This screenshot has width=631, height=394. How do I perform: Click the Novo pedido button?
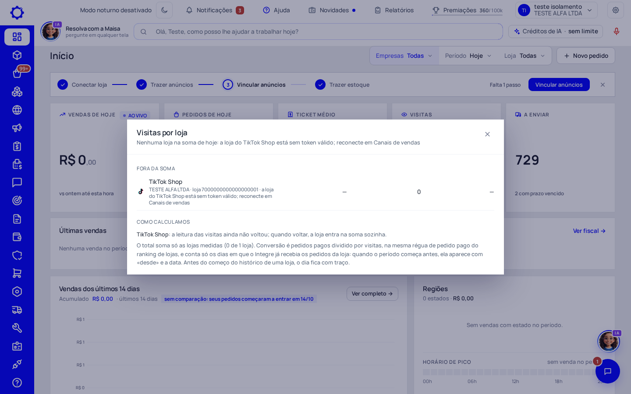click(586, 56)
